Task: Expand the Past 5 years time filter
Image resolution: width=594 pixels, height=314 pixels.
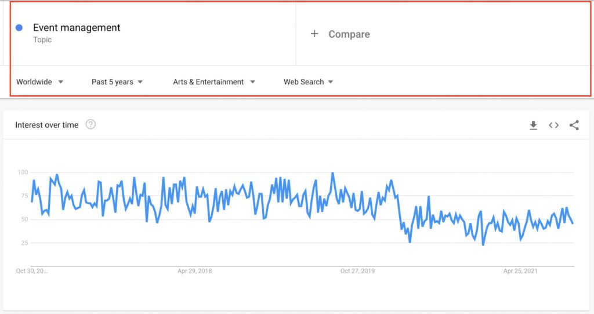Action: pyautogui.click(x=117, y=82)
